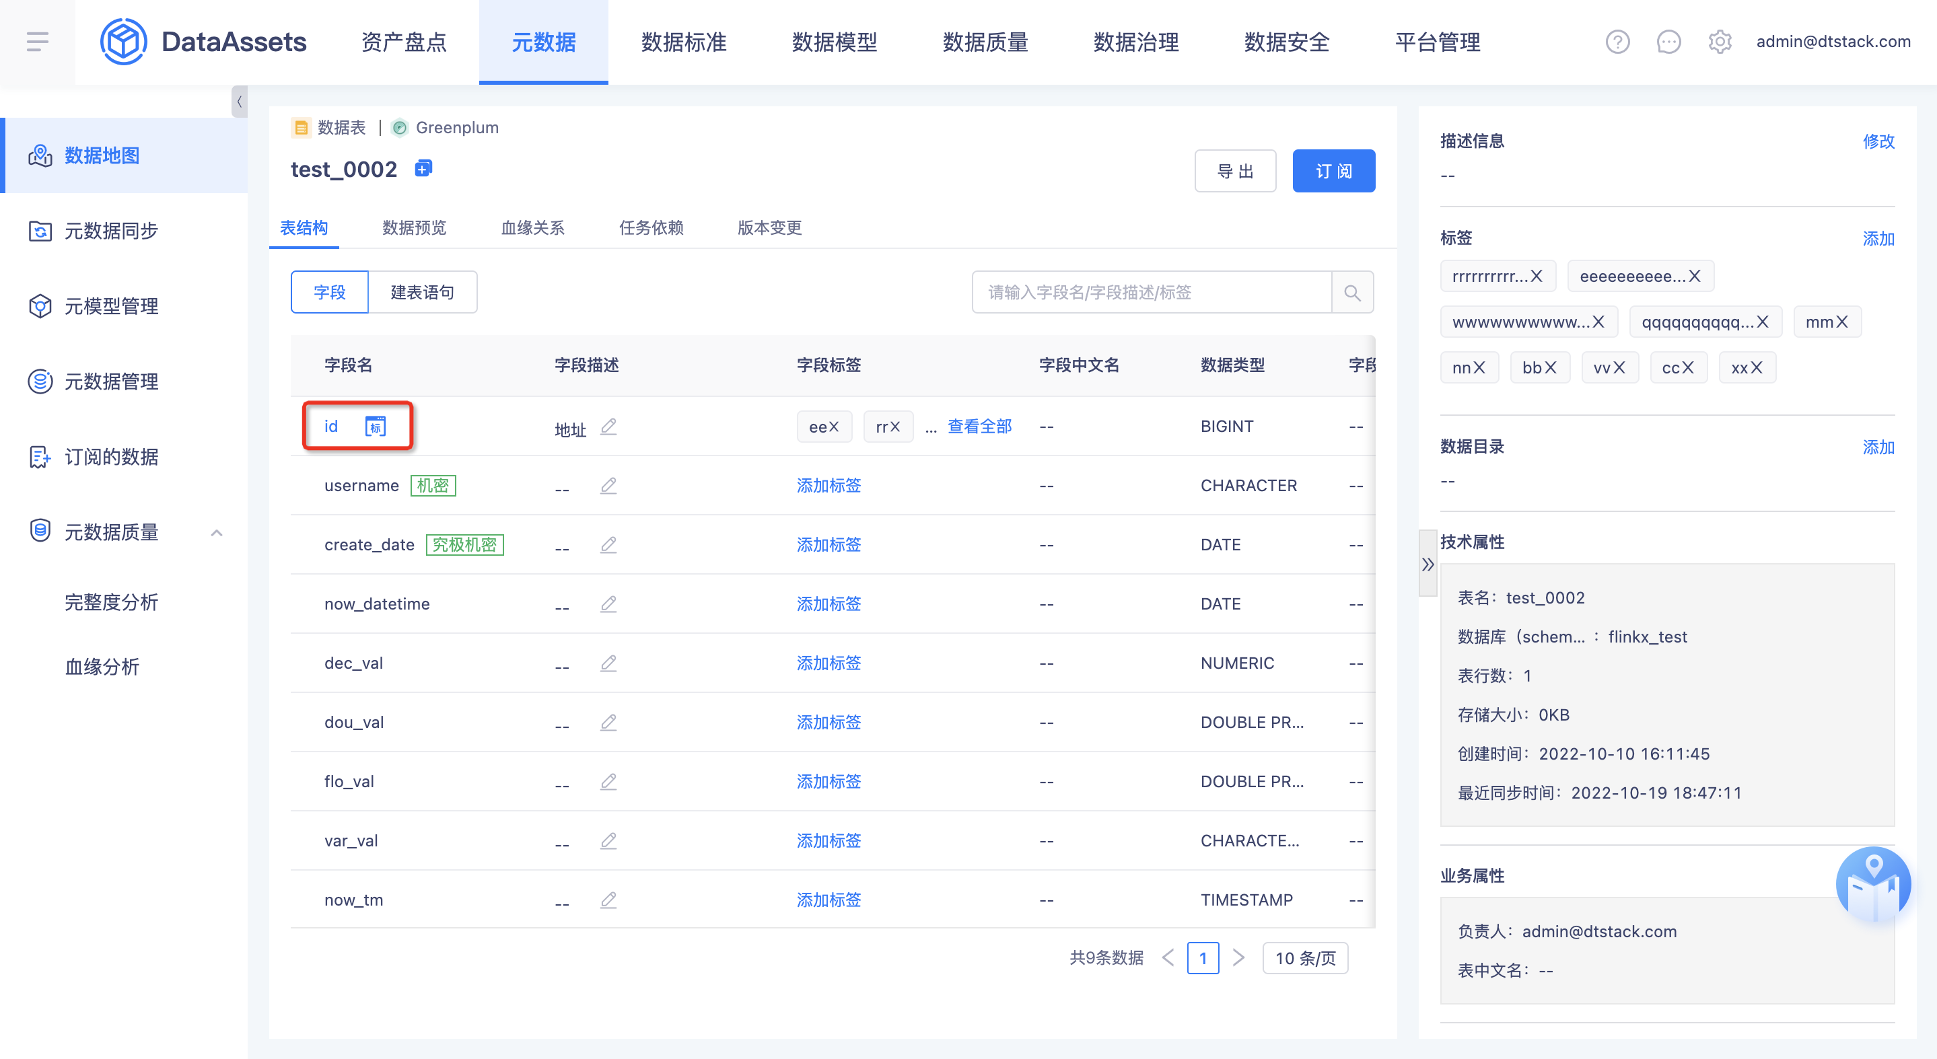The height and width of the screenshot is (1059, 1937).
Task: Edit description of dou_val field
Action: click(x=608, y=723)
